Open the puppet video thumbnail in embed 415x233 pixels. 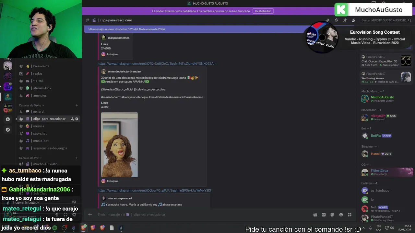(119, 145)
